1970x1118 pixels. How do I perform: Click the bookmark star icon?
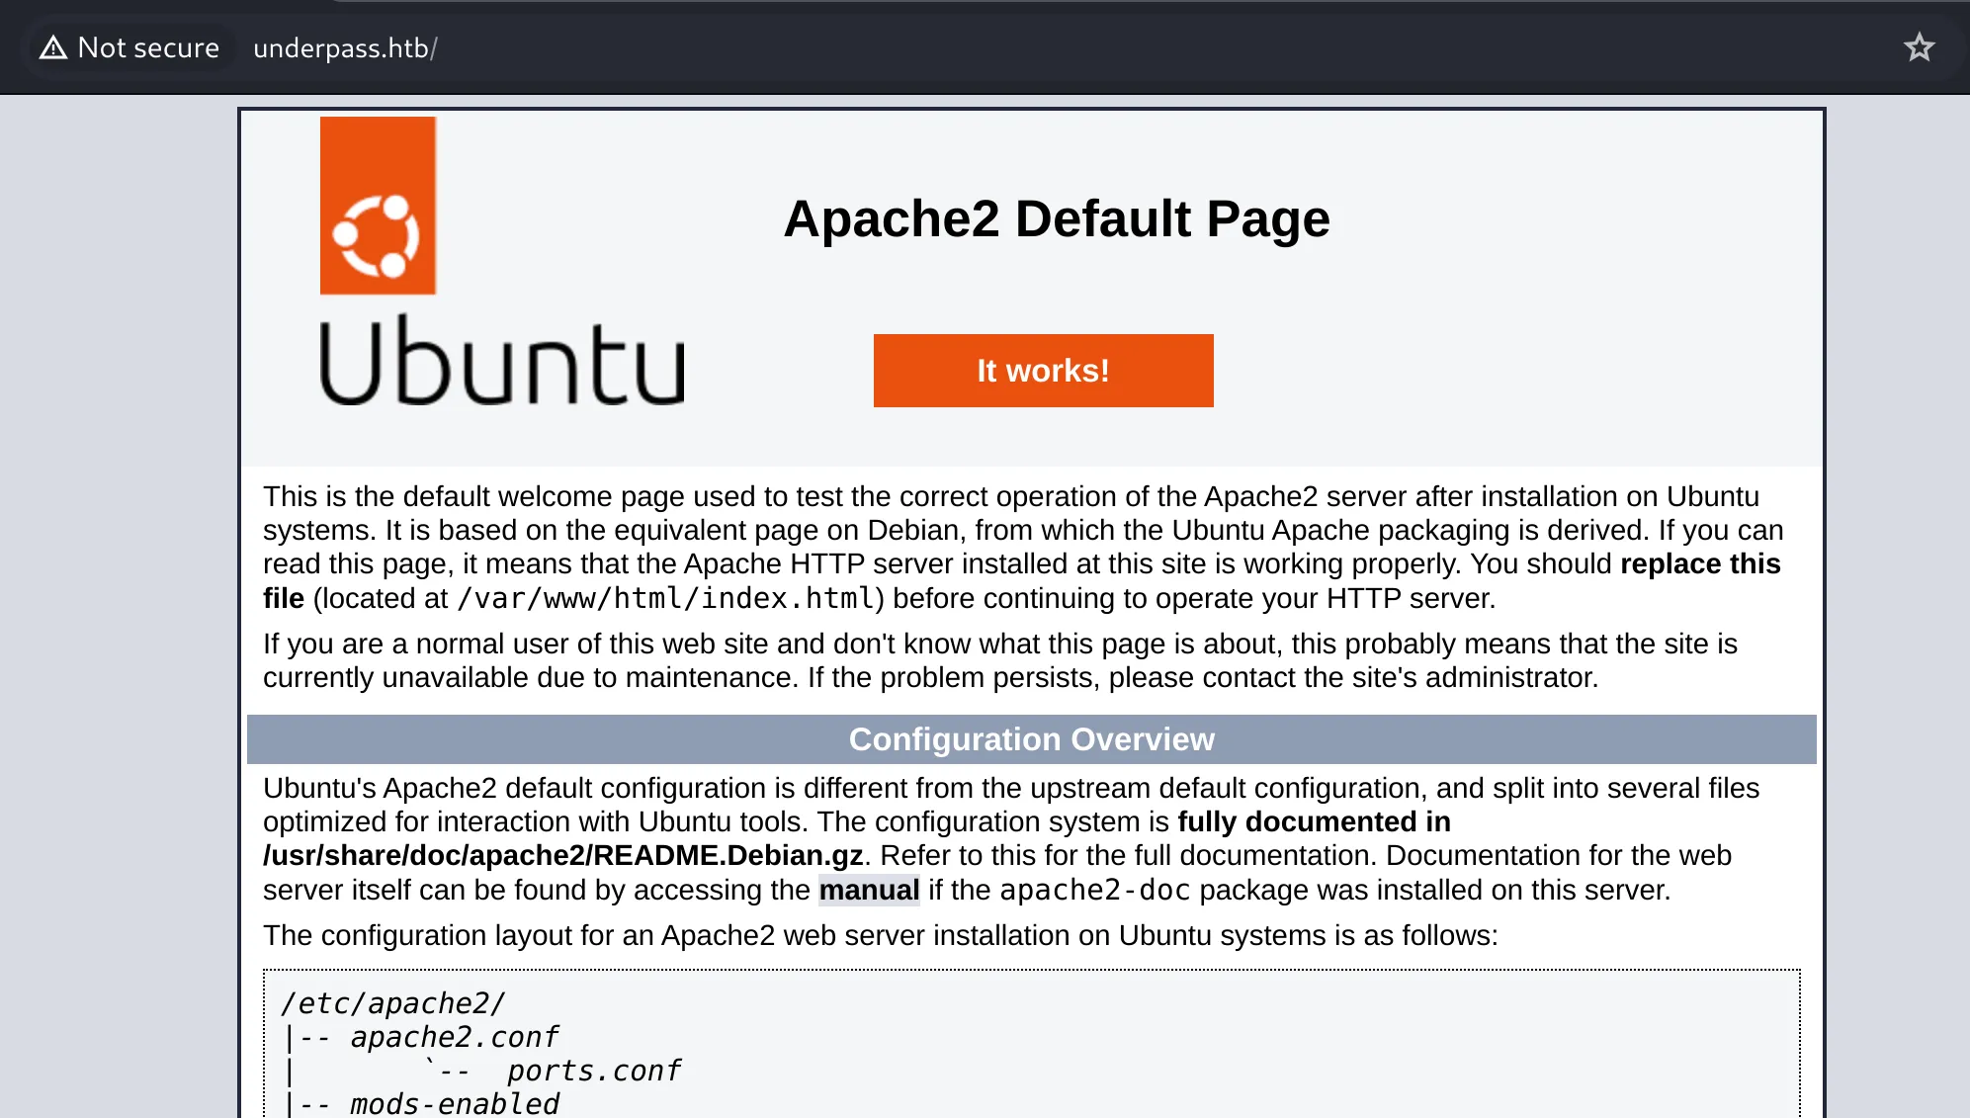coord(1919,47)
